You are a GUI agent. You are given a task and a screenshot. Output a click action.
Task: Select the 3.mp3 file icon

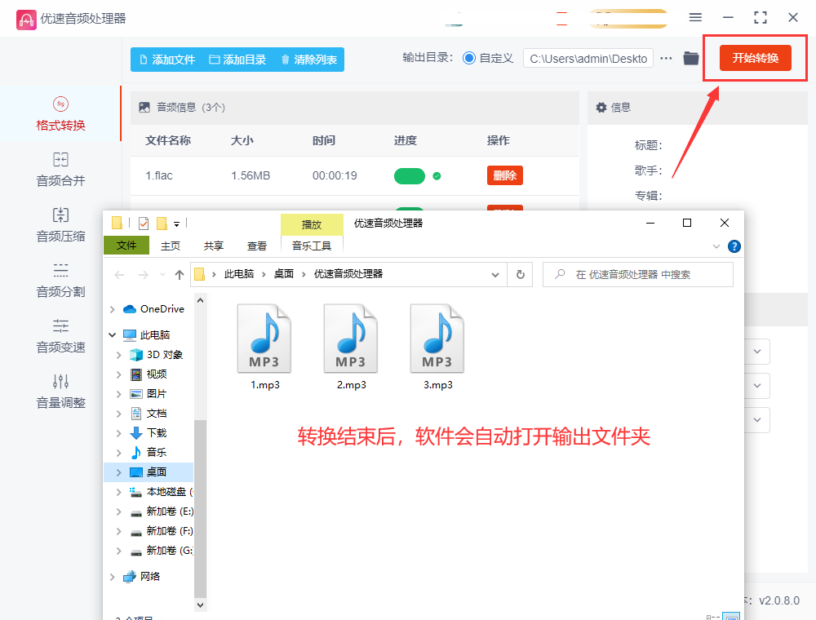437,339
